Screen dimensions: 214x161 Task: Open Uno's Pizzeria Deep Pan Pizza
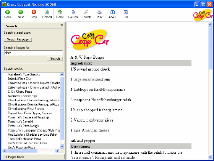click(x=27, y=143)
